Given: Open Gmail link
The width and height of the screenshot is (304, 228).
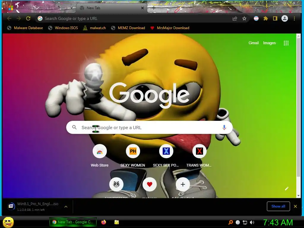Looking at the screenshot, I should pyautogui.click(x=254, y=43).
